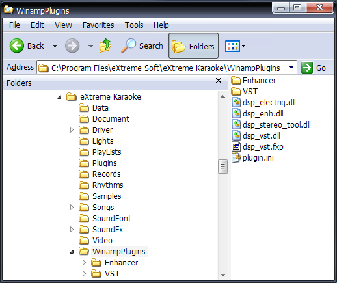The height and width of the screenshot is (283, 337).
Task: Open the Favorites menu
Action: point(98,25)
